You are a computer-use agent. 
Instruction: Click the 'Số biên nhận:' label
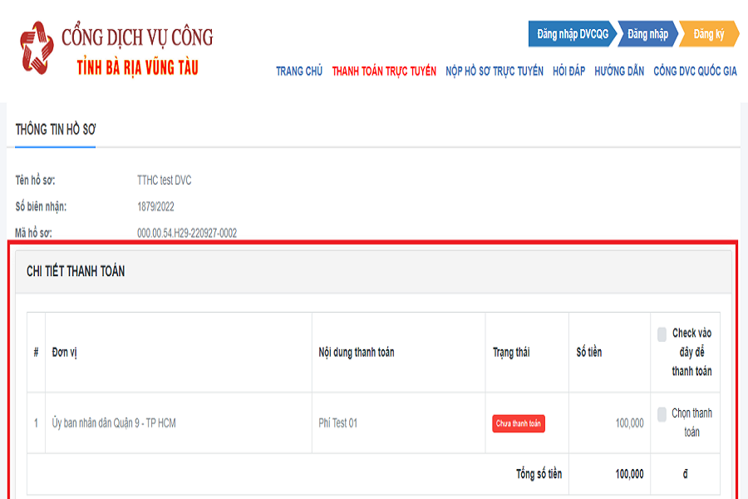(41, 207)
